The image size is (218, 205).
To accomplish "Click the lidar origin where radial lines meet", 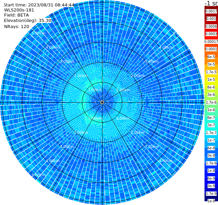I will 102,102.
